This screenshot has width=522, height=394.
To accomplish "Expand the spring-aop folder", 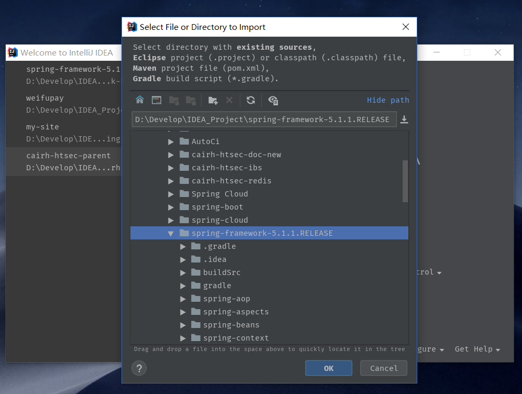I will [183, 299].
